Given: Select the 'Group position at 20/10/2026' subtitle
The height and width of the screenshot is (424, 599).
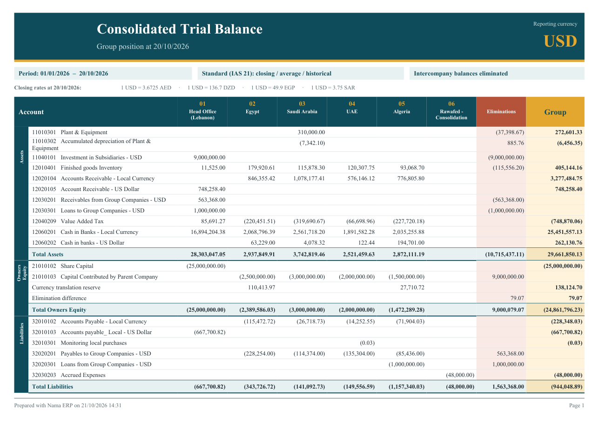Looking at the screenshot, I should click(x=143, y=47).
